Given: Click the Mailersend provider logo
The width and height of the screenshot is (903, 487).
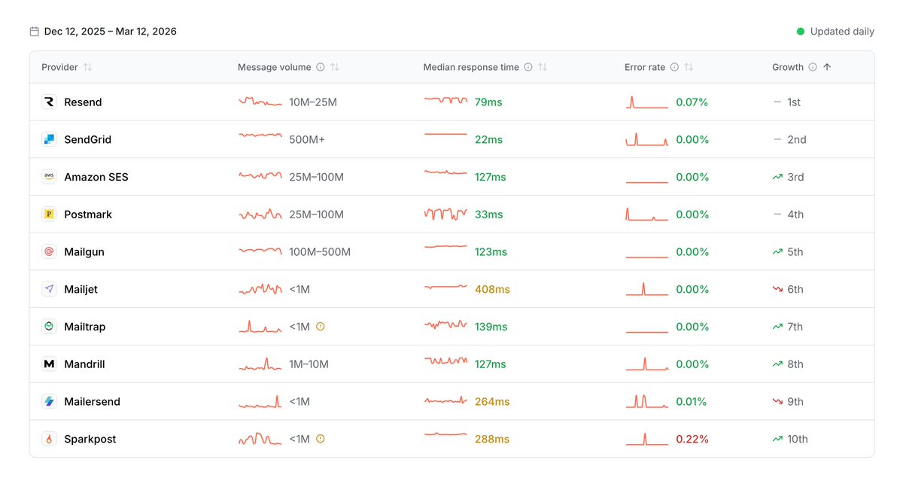Looking at the screenshot, I should (x=49, y=401).
